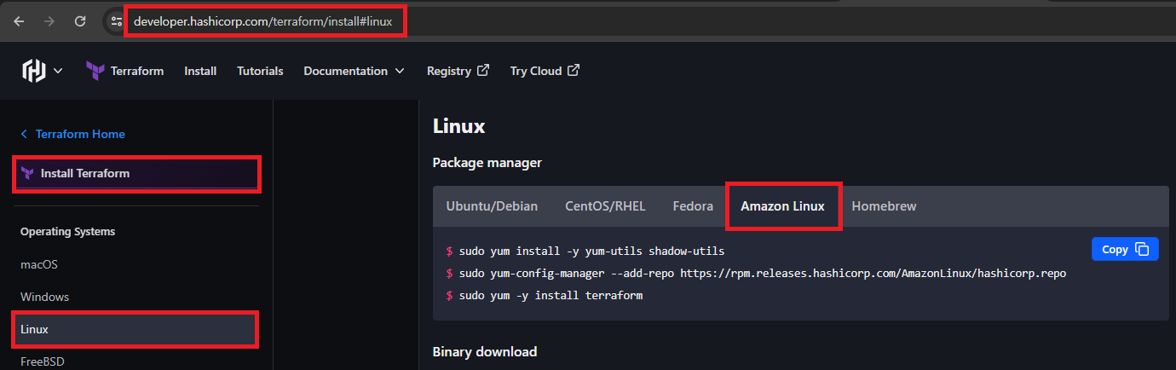The width and height of the screenshot is (1176, 370).
Task: Click the Linux section heading
Action: coord(458,126)
